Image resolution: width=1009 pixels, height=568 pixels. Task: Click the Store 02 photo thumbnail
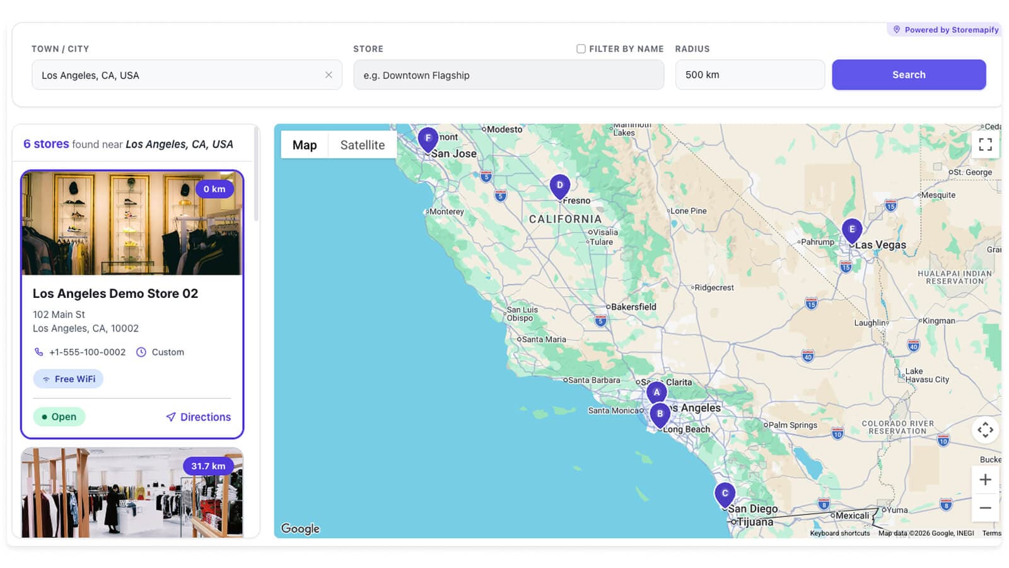click(x=132, y=223)
